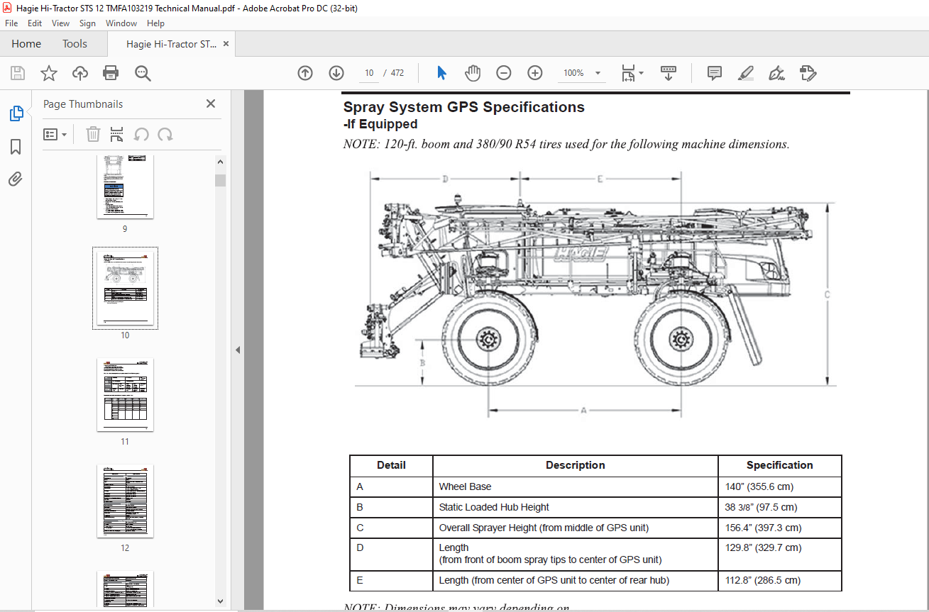Click '38 3/8” (97.5 cm)' value
Image resolution: width=929 pixels, height=612 pixels.
[x=762, y=507]
